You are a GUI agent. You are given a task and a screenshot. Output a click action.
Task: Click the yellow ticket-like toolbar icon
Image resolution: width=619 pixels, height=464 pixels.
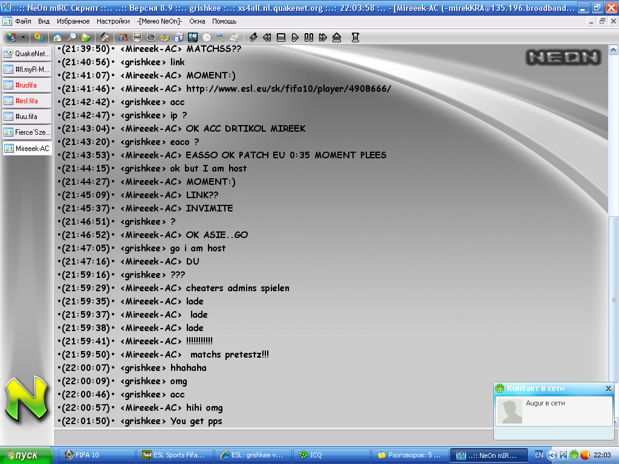click(x=164, y=37)
